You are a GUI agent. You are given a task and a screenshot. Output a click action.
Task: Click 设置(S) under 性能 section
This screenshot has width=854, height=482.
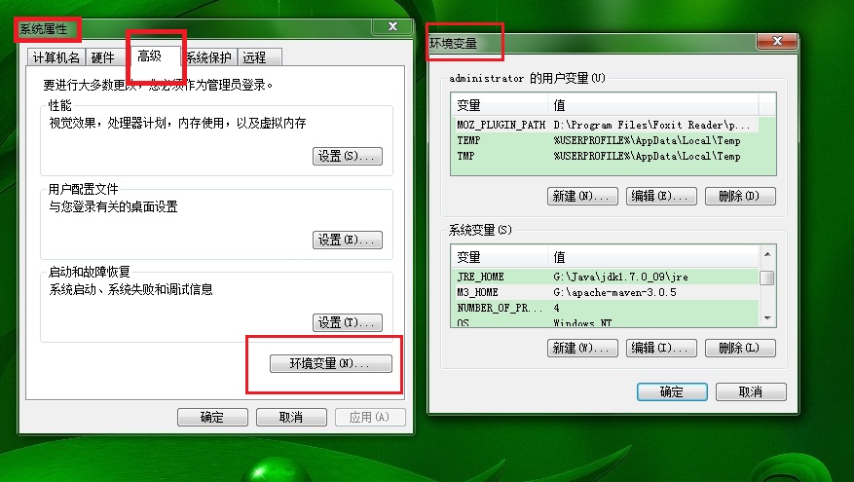point(348,157)
